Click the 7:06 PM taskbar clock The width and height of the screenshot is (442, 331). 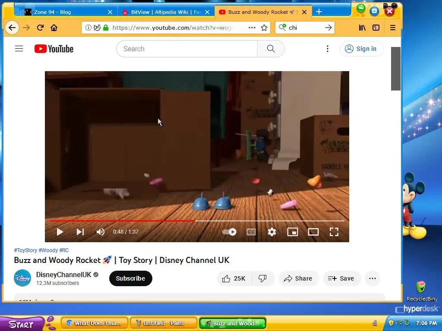click(426, 323)
